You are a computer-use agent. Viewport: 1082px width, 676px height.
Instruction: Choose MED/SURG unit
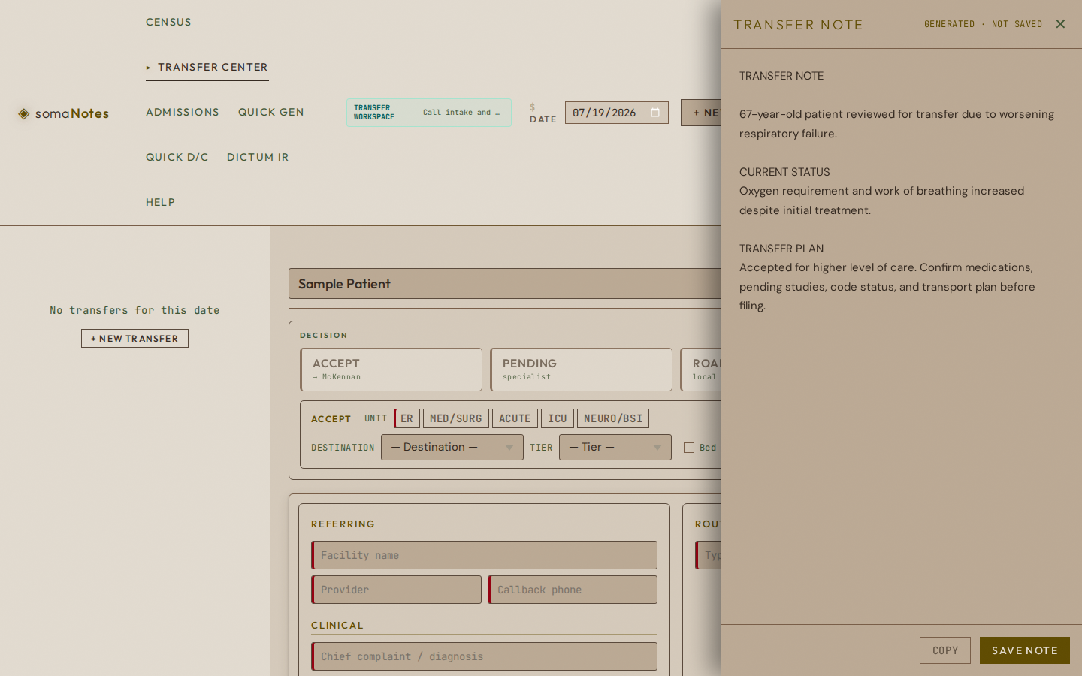pos(456,418)
